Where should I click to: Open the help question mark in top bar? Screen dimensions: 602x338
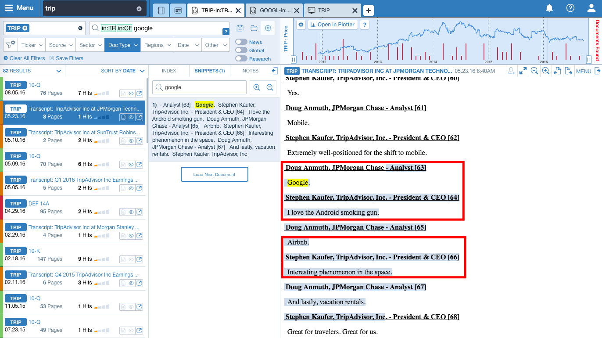(570, 8)
